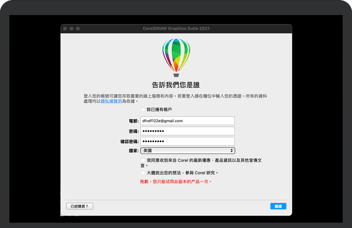
Task: Click the CorelDRAW hot air balloon logo
Action: tap(176, 56)
